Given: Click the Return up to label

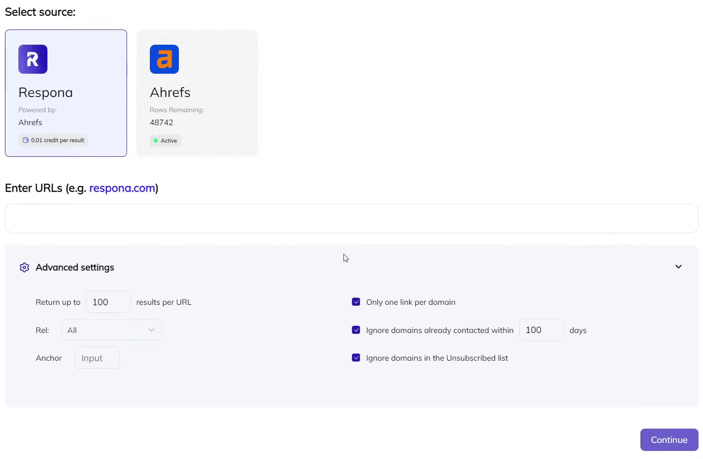Looking at the screenshot, I should [x=58, y=302].
